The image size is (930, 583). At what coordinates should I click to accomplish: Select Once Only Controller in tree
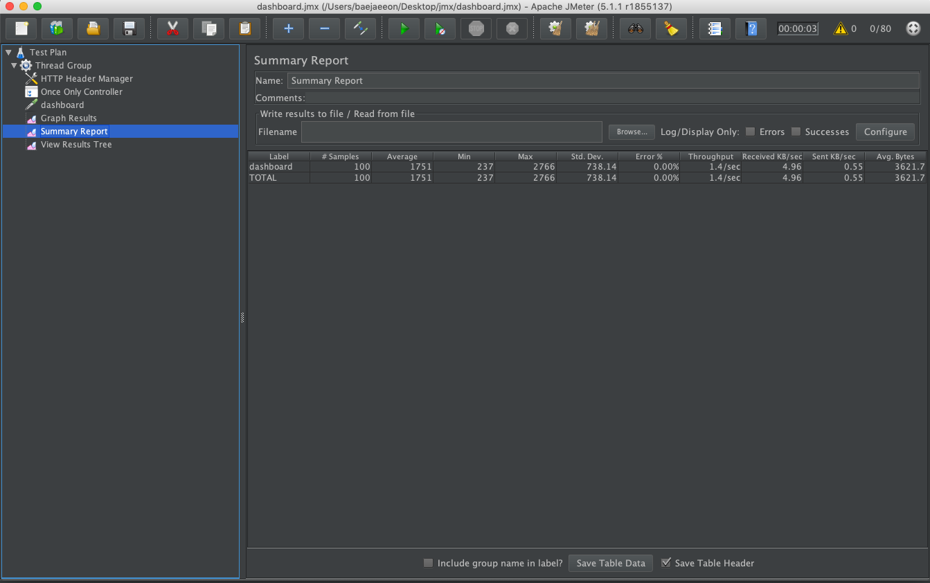81,92
